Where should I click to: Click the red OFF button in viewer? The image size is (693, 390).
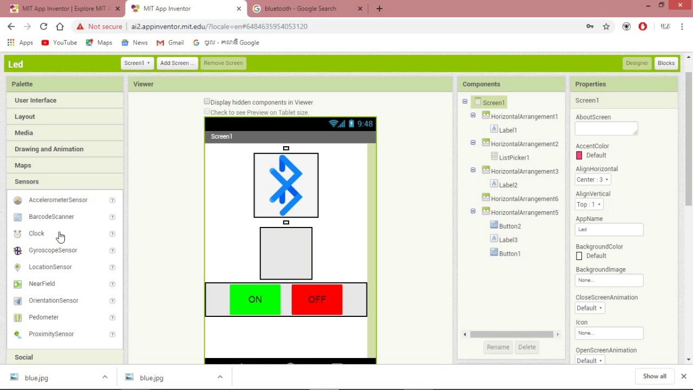[x=317, y=300]
